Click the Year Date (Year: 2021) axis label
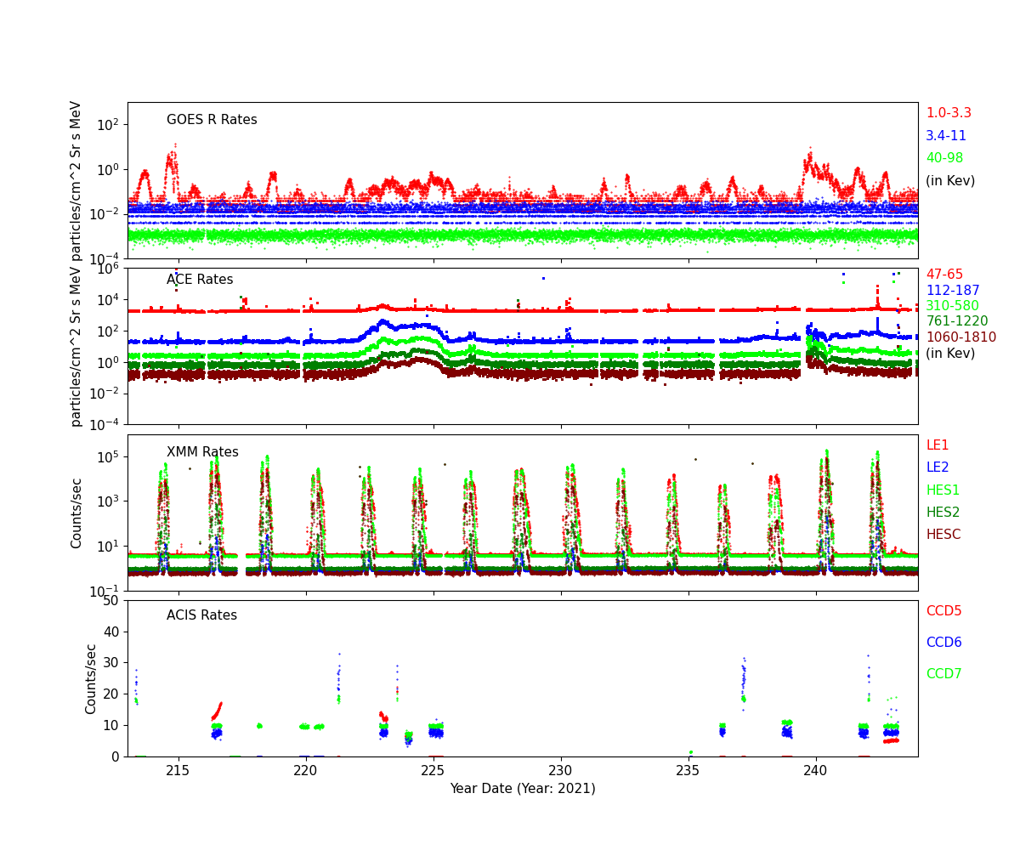This screenshot has width=1020, height=850. (x=523, y=789)
